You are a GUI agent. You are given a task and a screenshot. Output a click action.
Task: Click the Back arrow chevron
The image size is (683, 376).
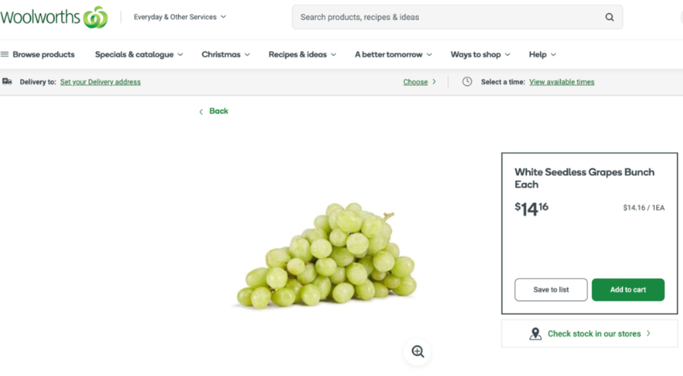(x=201, y=111)
